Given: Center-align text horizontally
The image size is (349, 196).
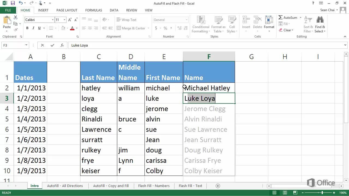Looking at the screenshot, I should click(90, 28).
